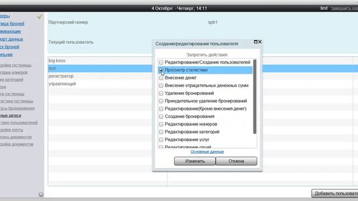Open поиск броней sidebar link

[10, 47]
